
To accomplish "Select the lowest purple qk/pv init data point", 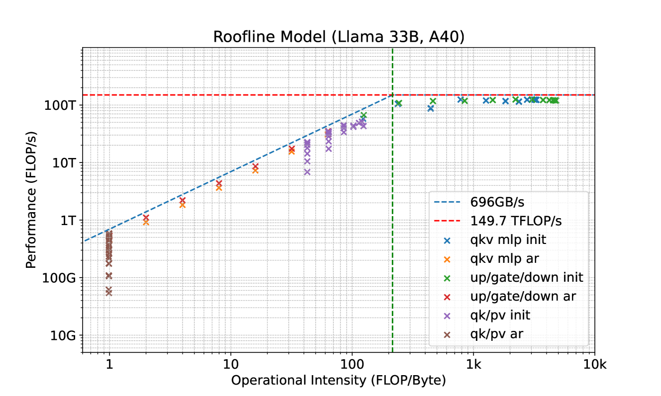I will coord(307,172).
